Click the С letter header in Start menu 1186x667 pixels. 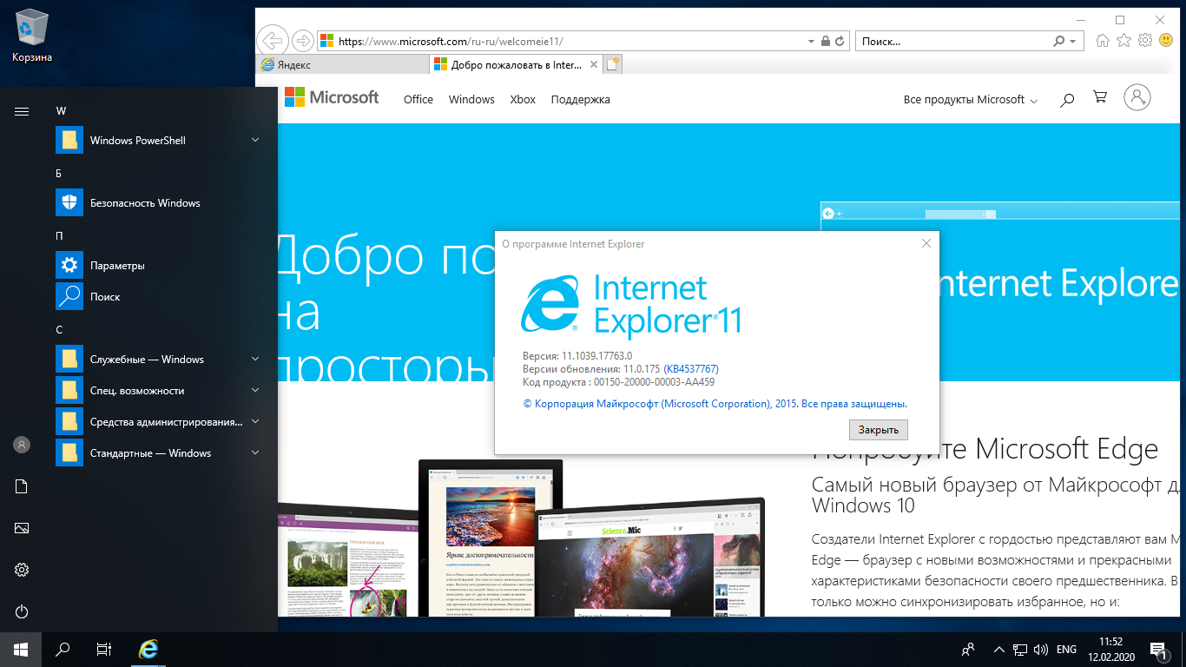[x=59, y=329]
